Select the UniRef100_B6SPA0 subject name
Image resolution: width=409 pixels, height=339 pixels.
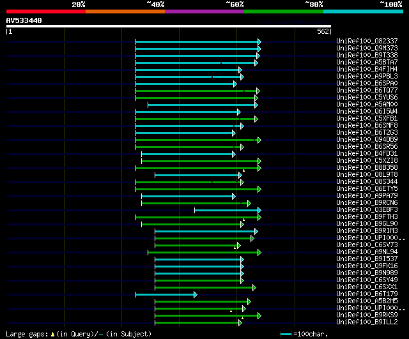[x=367, y=84]
